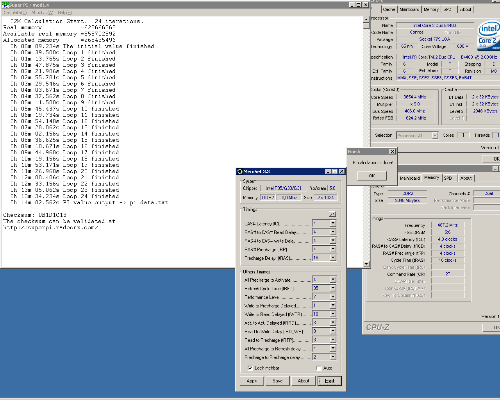Viewport: 500px width, 400px height.
Task: Click the Apply button in MemSet
Action: click(x=252, y=381)
